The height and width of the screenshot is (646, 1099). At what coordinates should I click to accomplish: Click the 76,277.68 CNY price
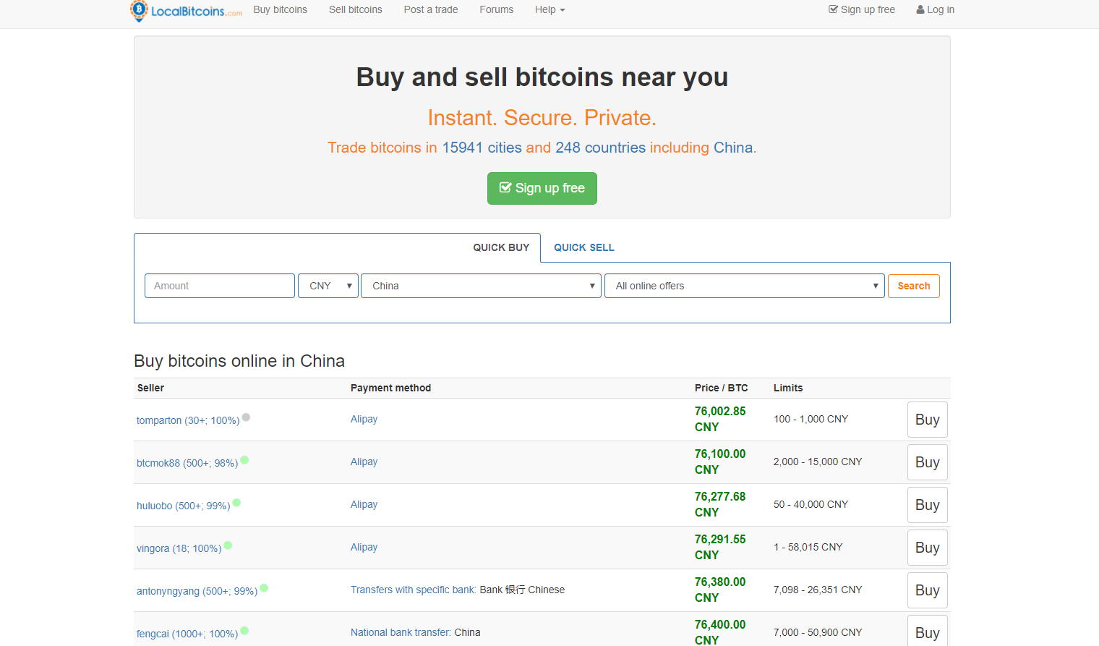point(720,504)
